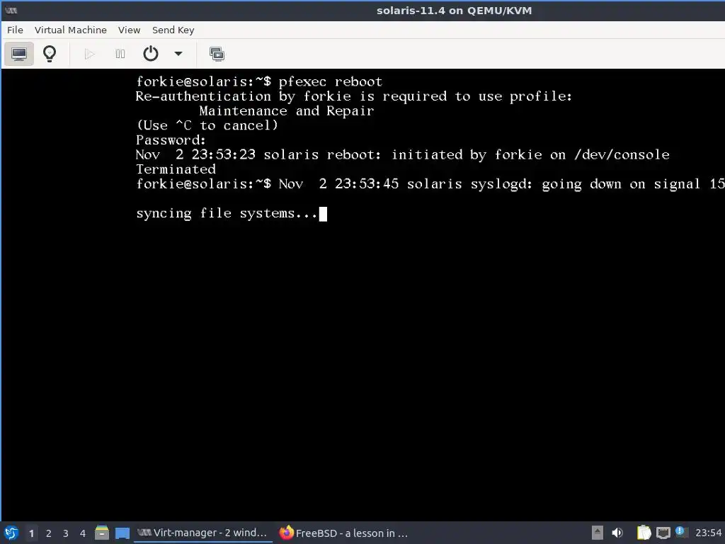Open the file manager taskbar launcher
This screenshot has height=544, width=725.
pyautogui.click(x=102, y=533)
